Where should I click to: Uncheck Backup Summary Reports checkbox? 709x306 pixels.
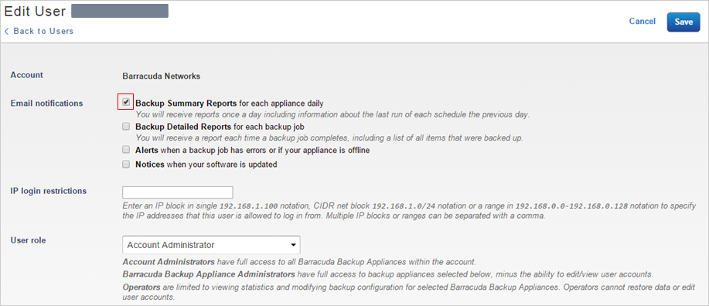(126, 102)
